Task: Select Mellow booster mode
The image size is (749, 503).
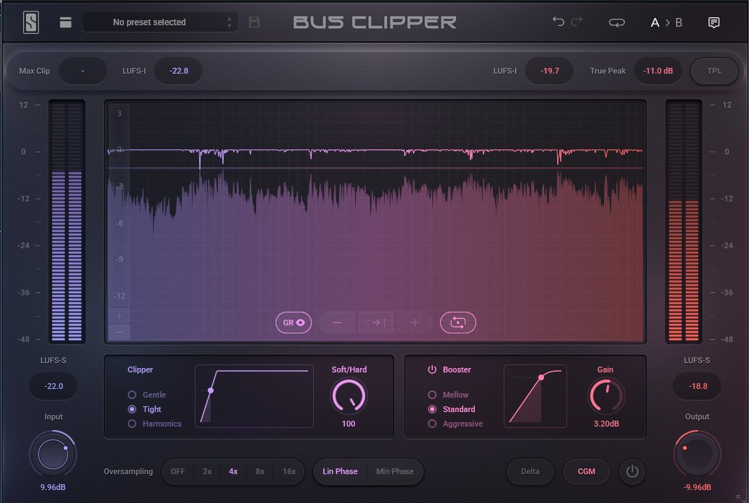Action: click(448, 395)
